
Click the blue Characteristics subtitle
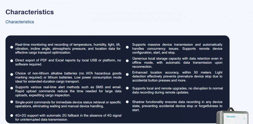(x=20, y=22)
